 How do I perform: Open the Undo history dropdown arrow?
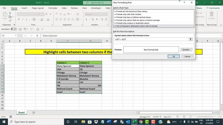pyautogui.click(x=28, y=29)
